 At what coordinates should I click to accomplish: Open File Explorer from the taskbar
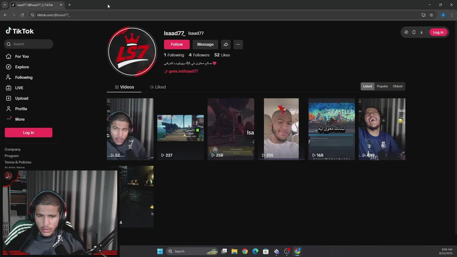coord(234,251)
